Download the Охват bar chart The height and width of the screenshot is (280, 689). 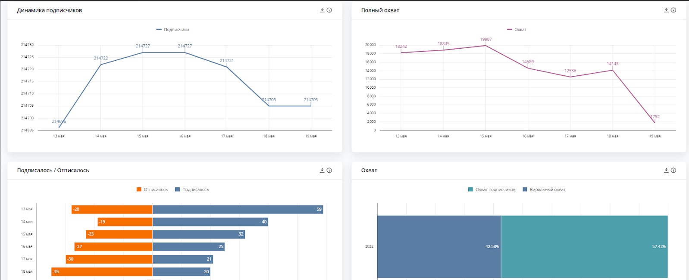tap(666, 170)
